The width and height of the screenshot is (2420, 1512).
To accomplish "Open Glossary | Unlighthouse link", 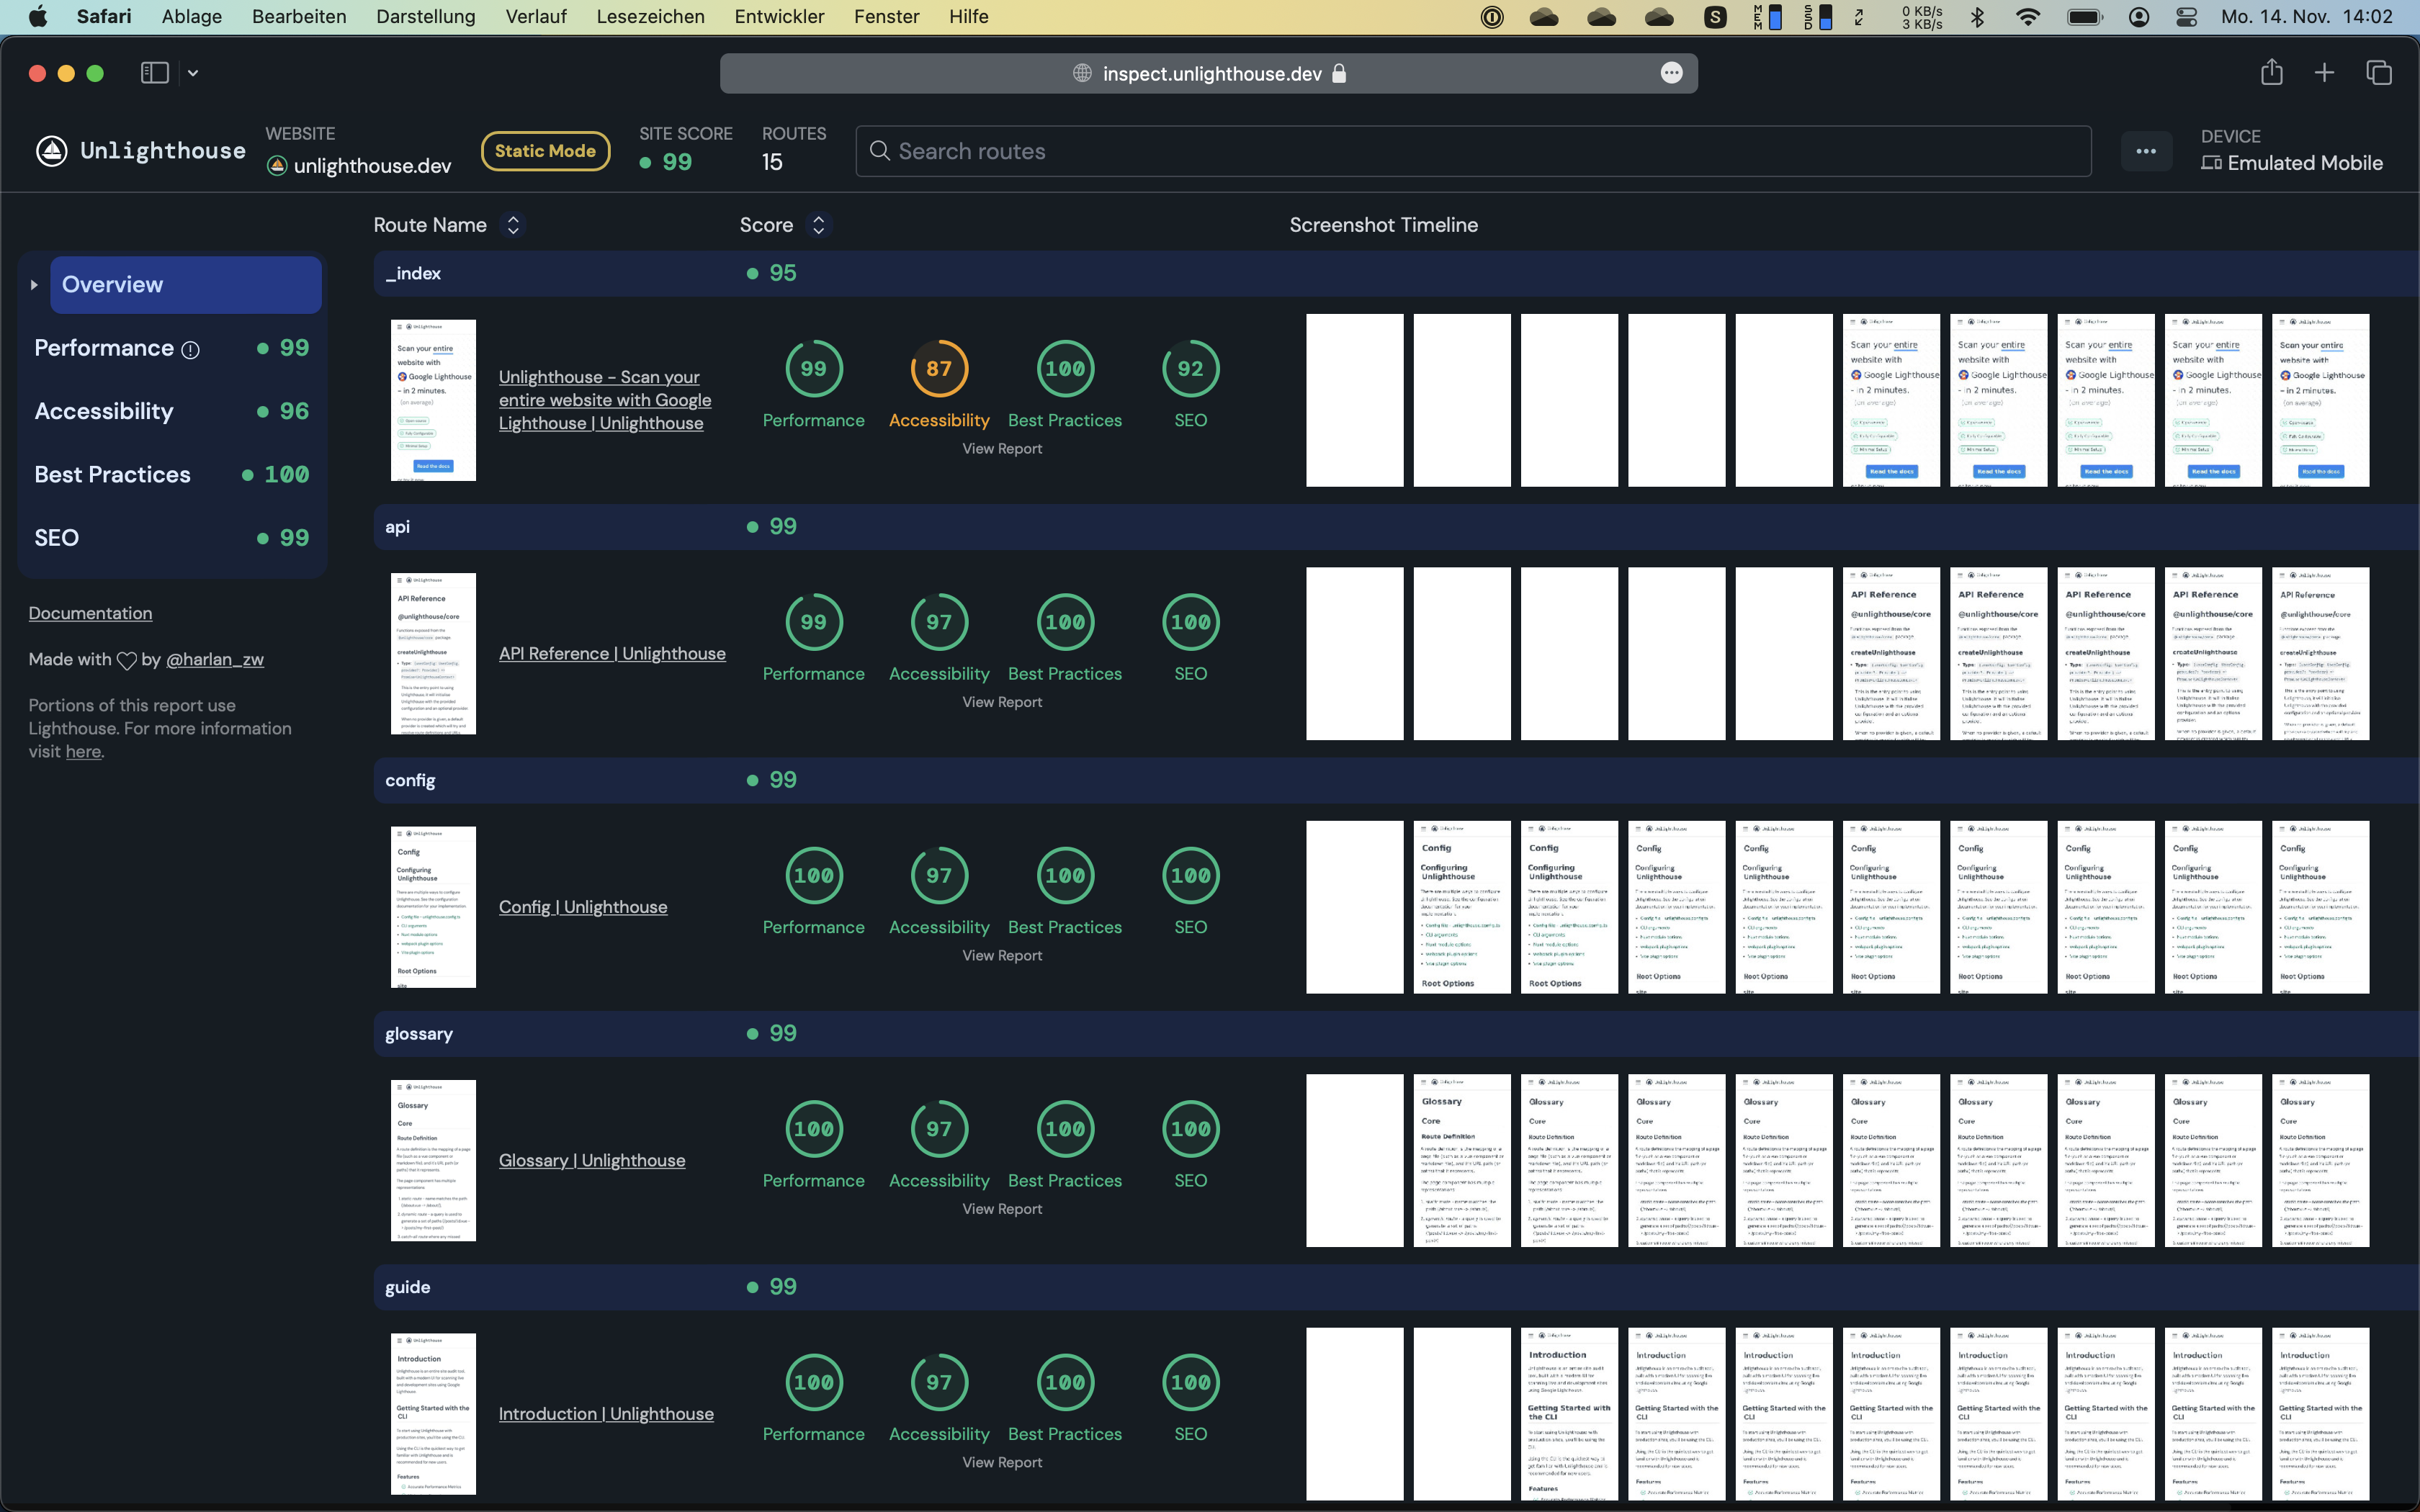I will [592, 1160].
